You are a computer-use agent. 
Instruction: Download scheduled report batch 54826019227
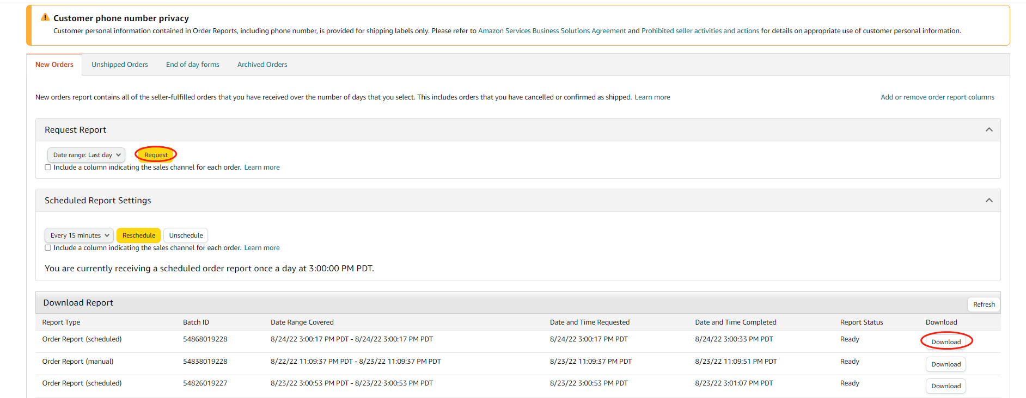tap(946, 386)
